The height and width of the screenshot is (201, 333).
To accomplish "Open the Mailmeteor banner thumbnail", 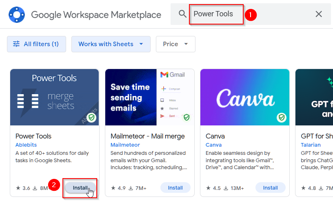I will 150,97.
